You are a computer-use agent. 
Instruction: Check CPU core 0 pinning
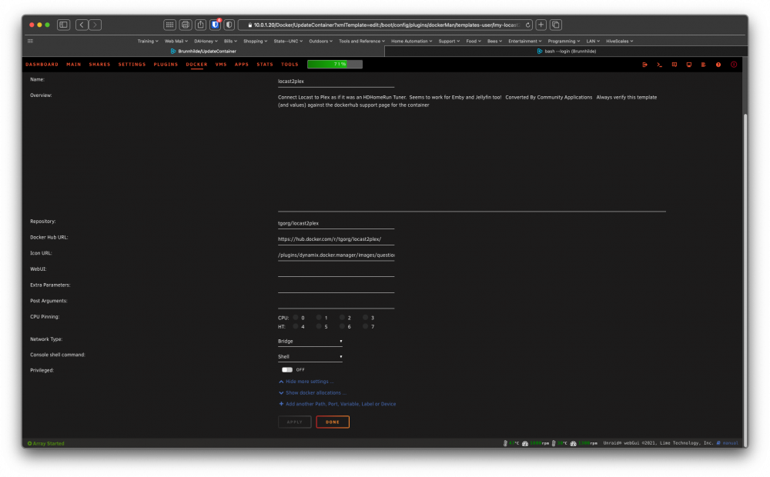click(296, 318)
